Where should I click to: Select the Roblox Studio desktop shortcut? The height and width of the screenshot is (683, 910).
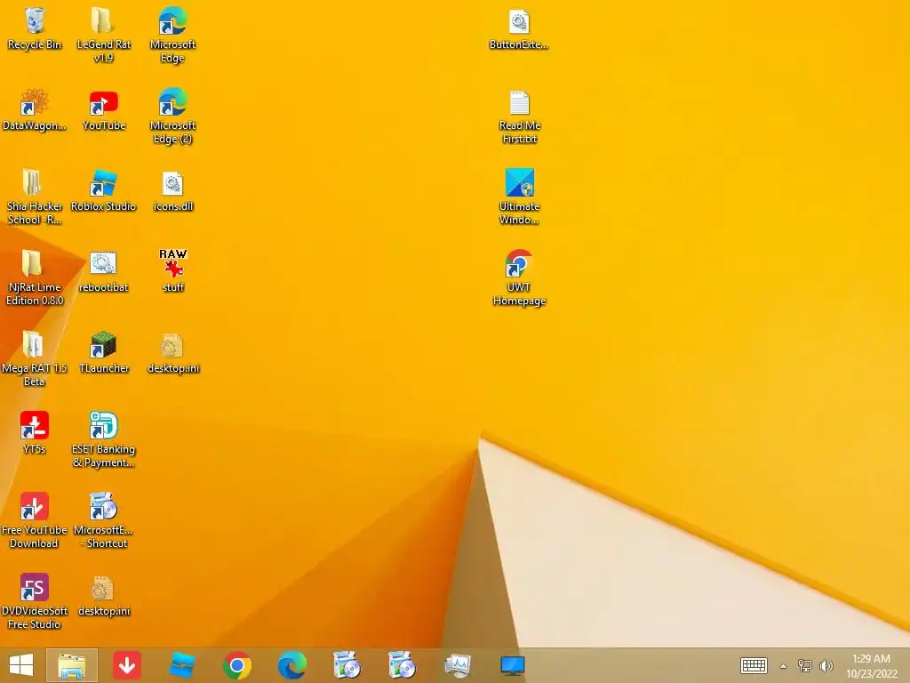(x=103, y=190)
